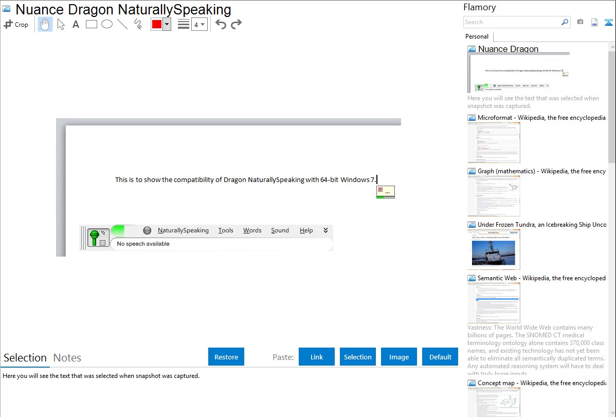616x417 pixels.
Task: Click the green volume level meter
Action: [x=118, y=231]
